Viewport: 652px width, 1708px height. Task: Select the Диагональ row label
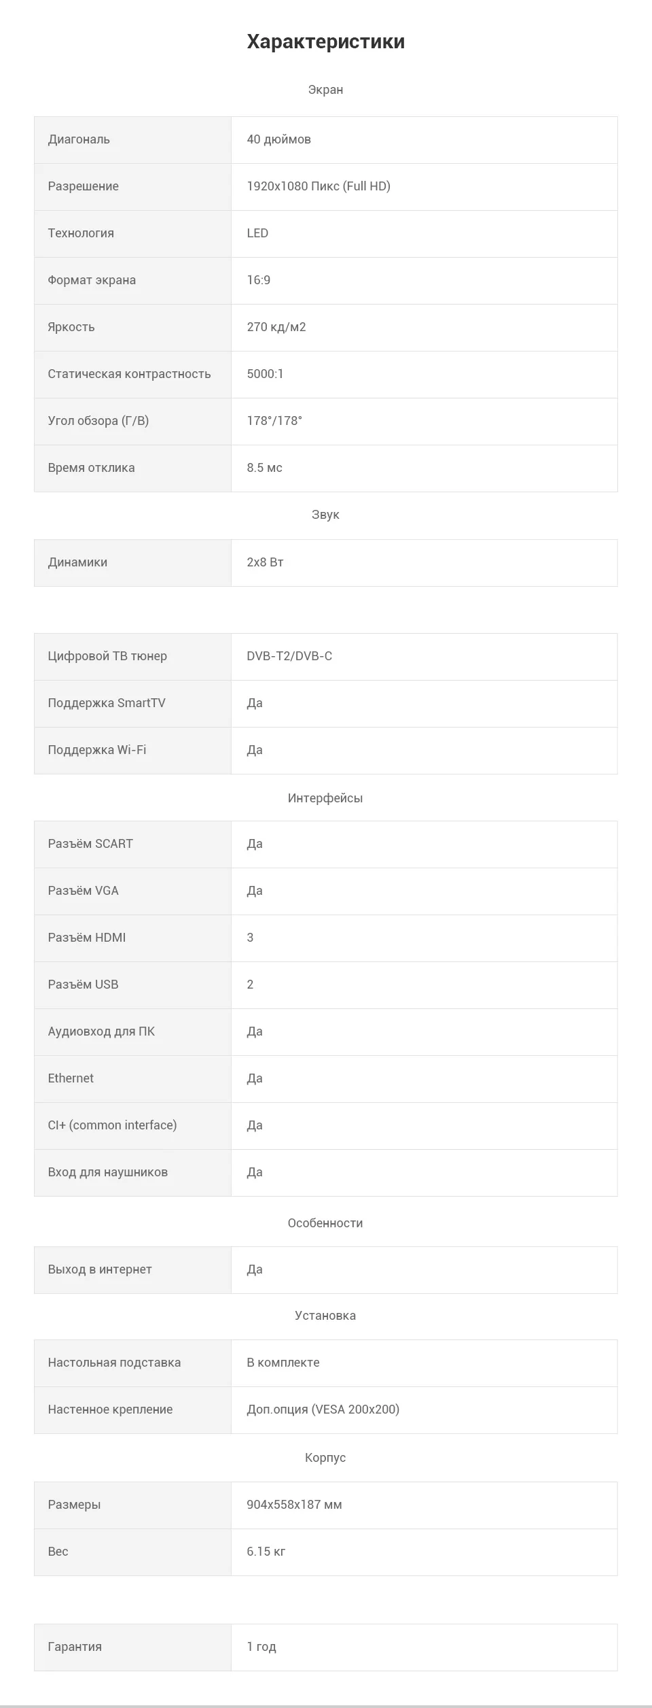(79, 139)
